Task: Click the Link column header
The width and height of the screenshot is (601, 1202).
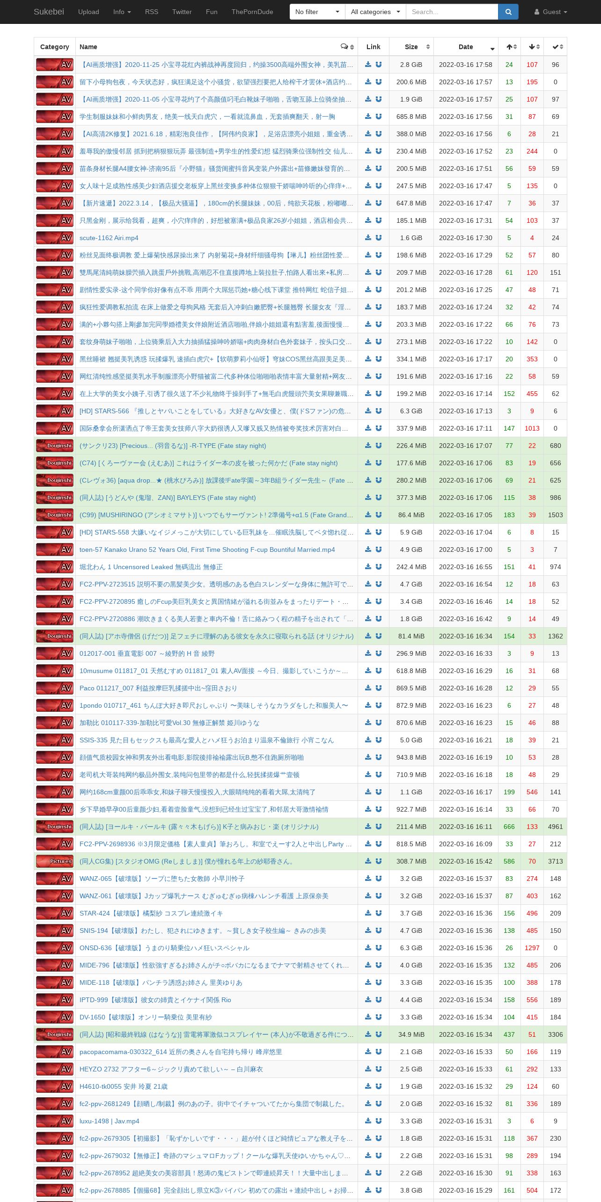Action: click(374, 47)
